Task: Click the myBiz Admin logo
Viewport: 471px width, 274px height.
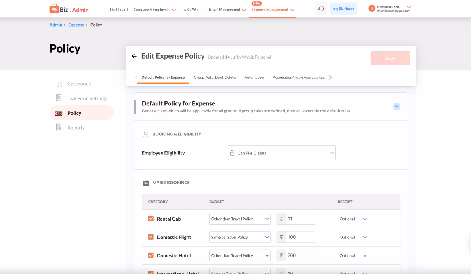Action: 69,9
